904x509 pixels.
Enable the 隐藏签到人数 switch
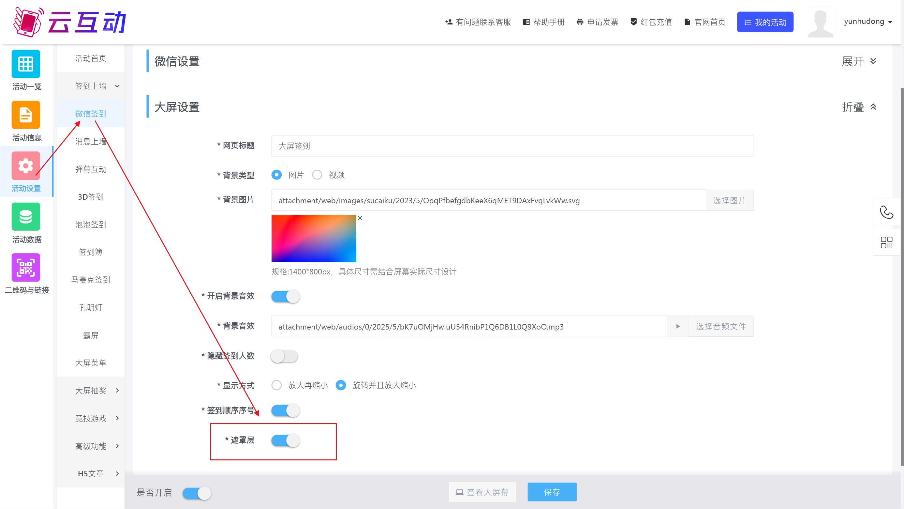coord(284,356)
